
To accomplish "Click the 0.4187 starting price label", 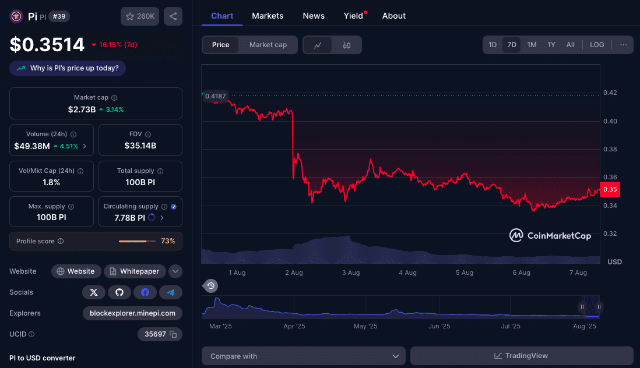I will click(x=215, y=96).
